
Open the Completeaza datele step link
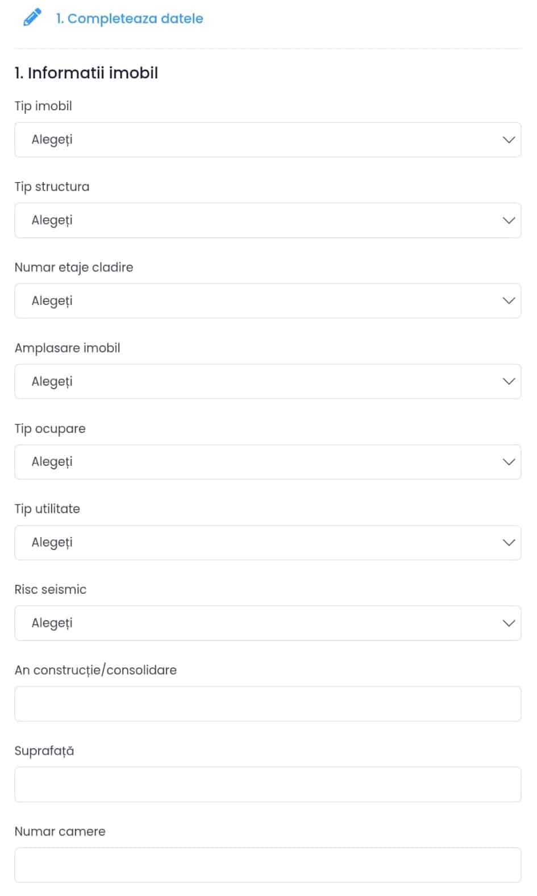[130, 19]
